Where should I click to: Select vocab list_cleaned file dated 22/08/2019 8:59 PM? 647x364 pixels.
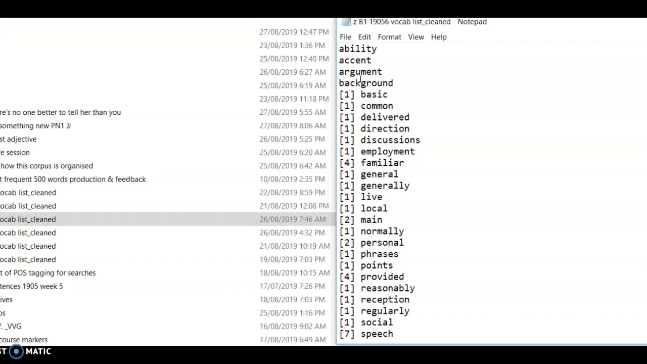tap(28, 193)
